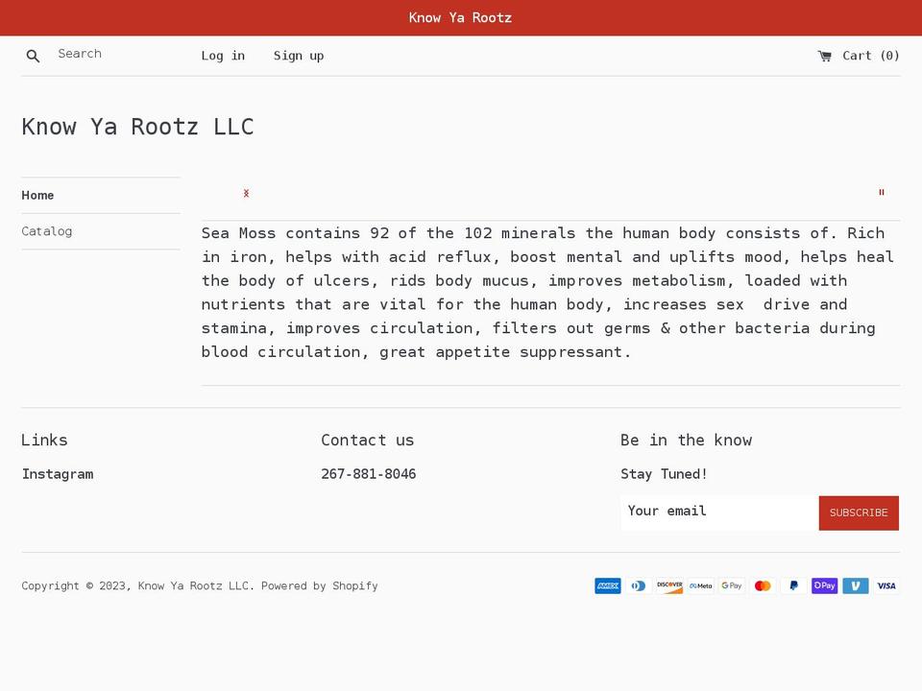Click the Visa payment icon
Viewport: 922px width, 691px height.
coord(886,585)
